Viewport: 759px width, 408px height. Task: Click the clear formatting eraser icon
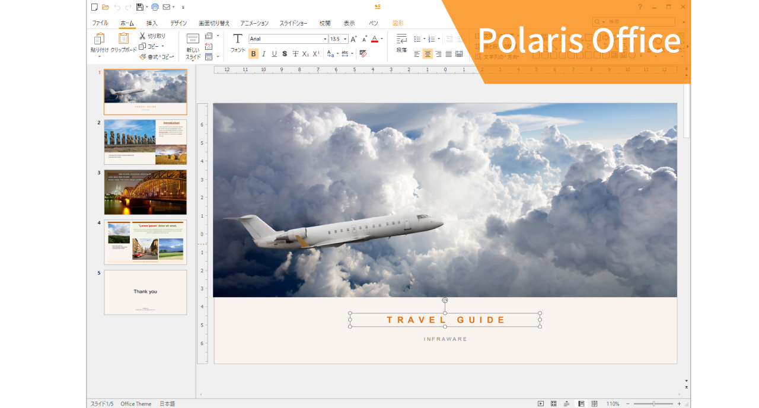(x=363, y=53)
